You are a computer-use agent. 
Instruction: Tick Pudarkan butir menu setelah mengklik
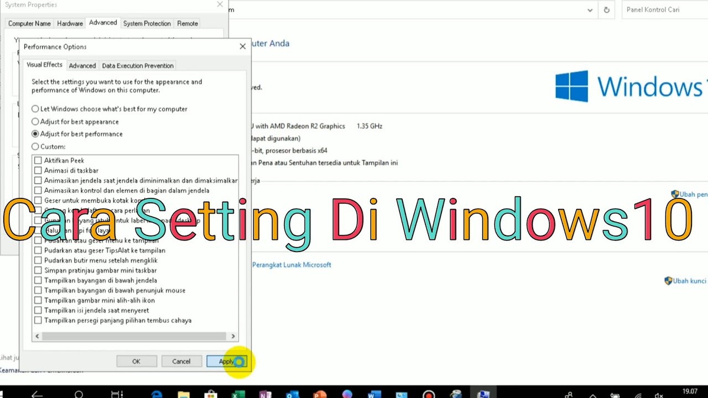38,260
